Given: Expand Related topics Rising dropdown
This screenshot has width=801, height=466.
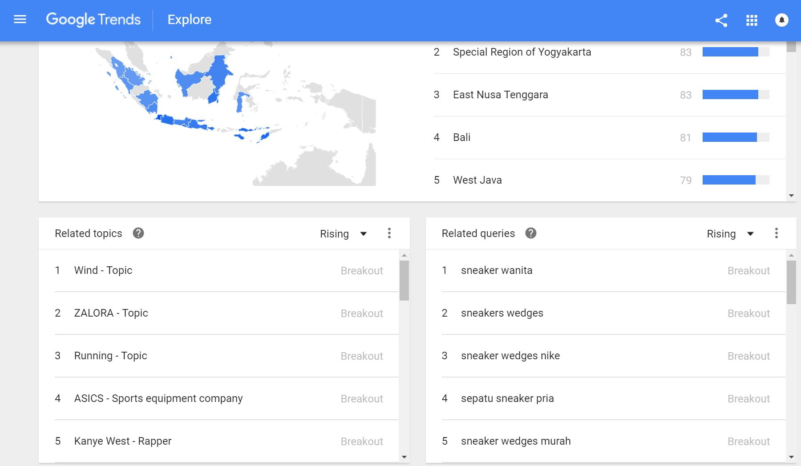Looking at the screenshot, I should (x=343, y=234).
